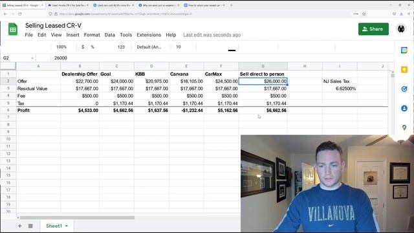Screen dimensions: 414x233
Task: Open the View menu
Action: [56, 35]
